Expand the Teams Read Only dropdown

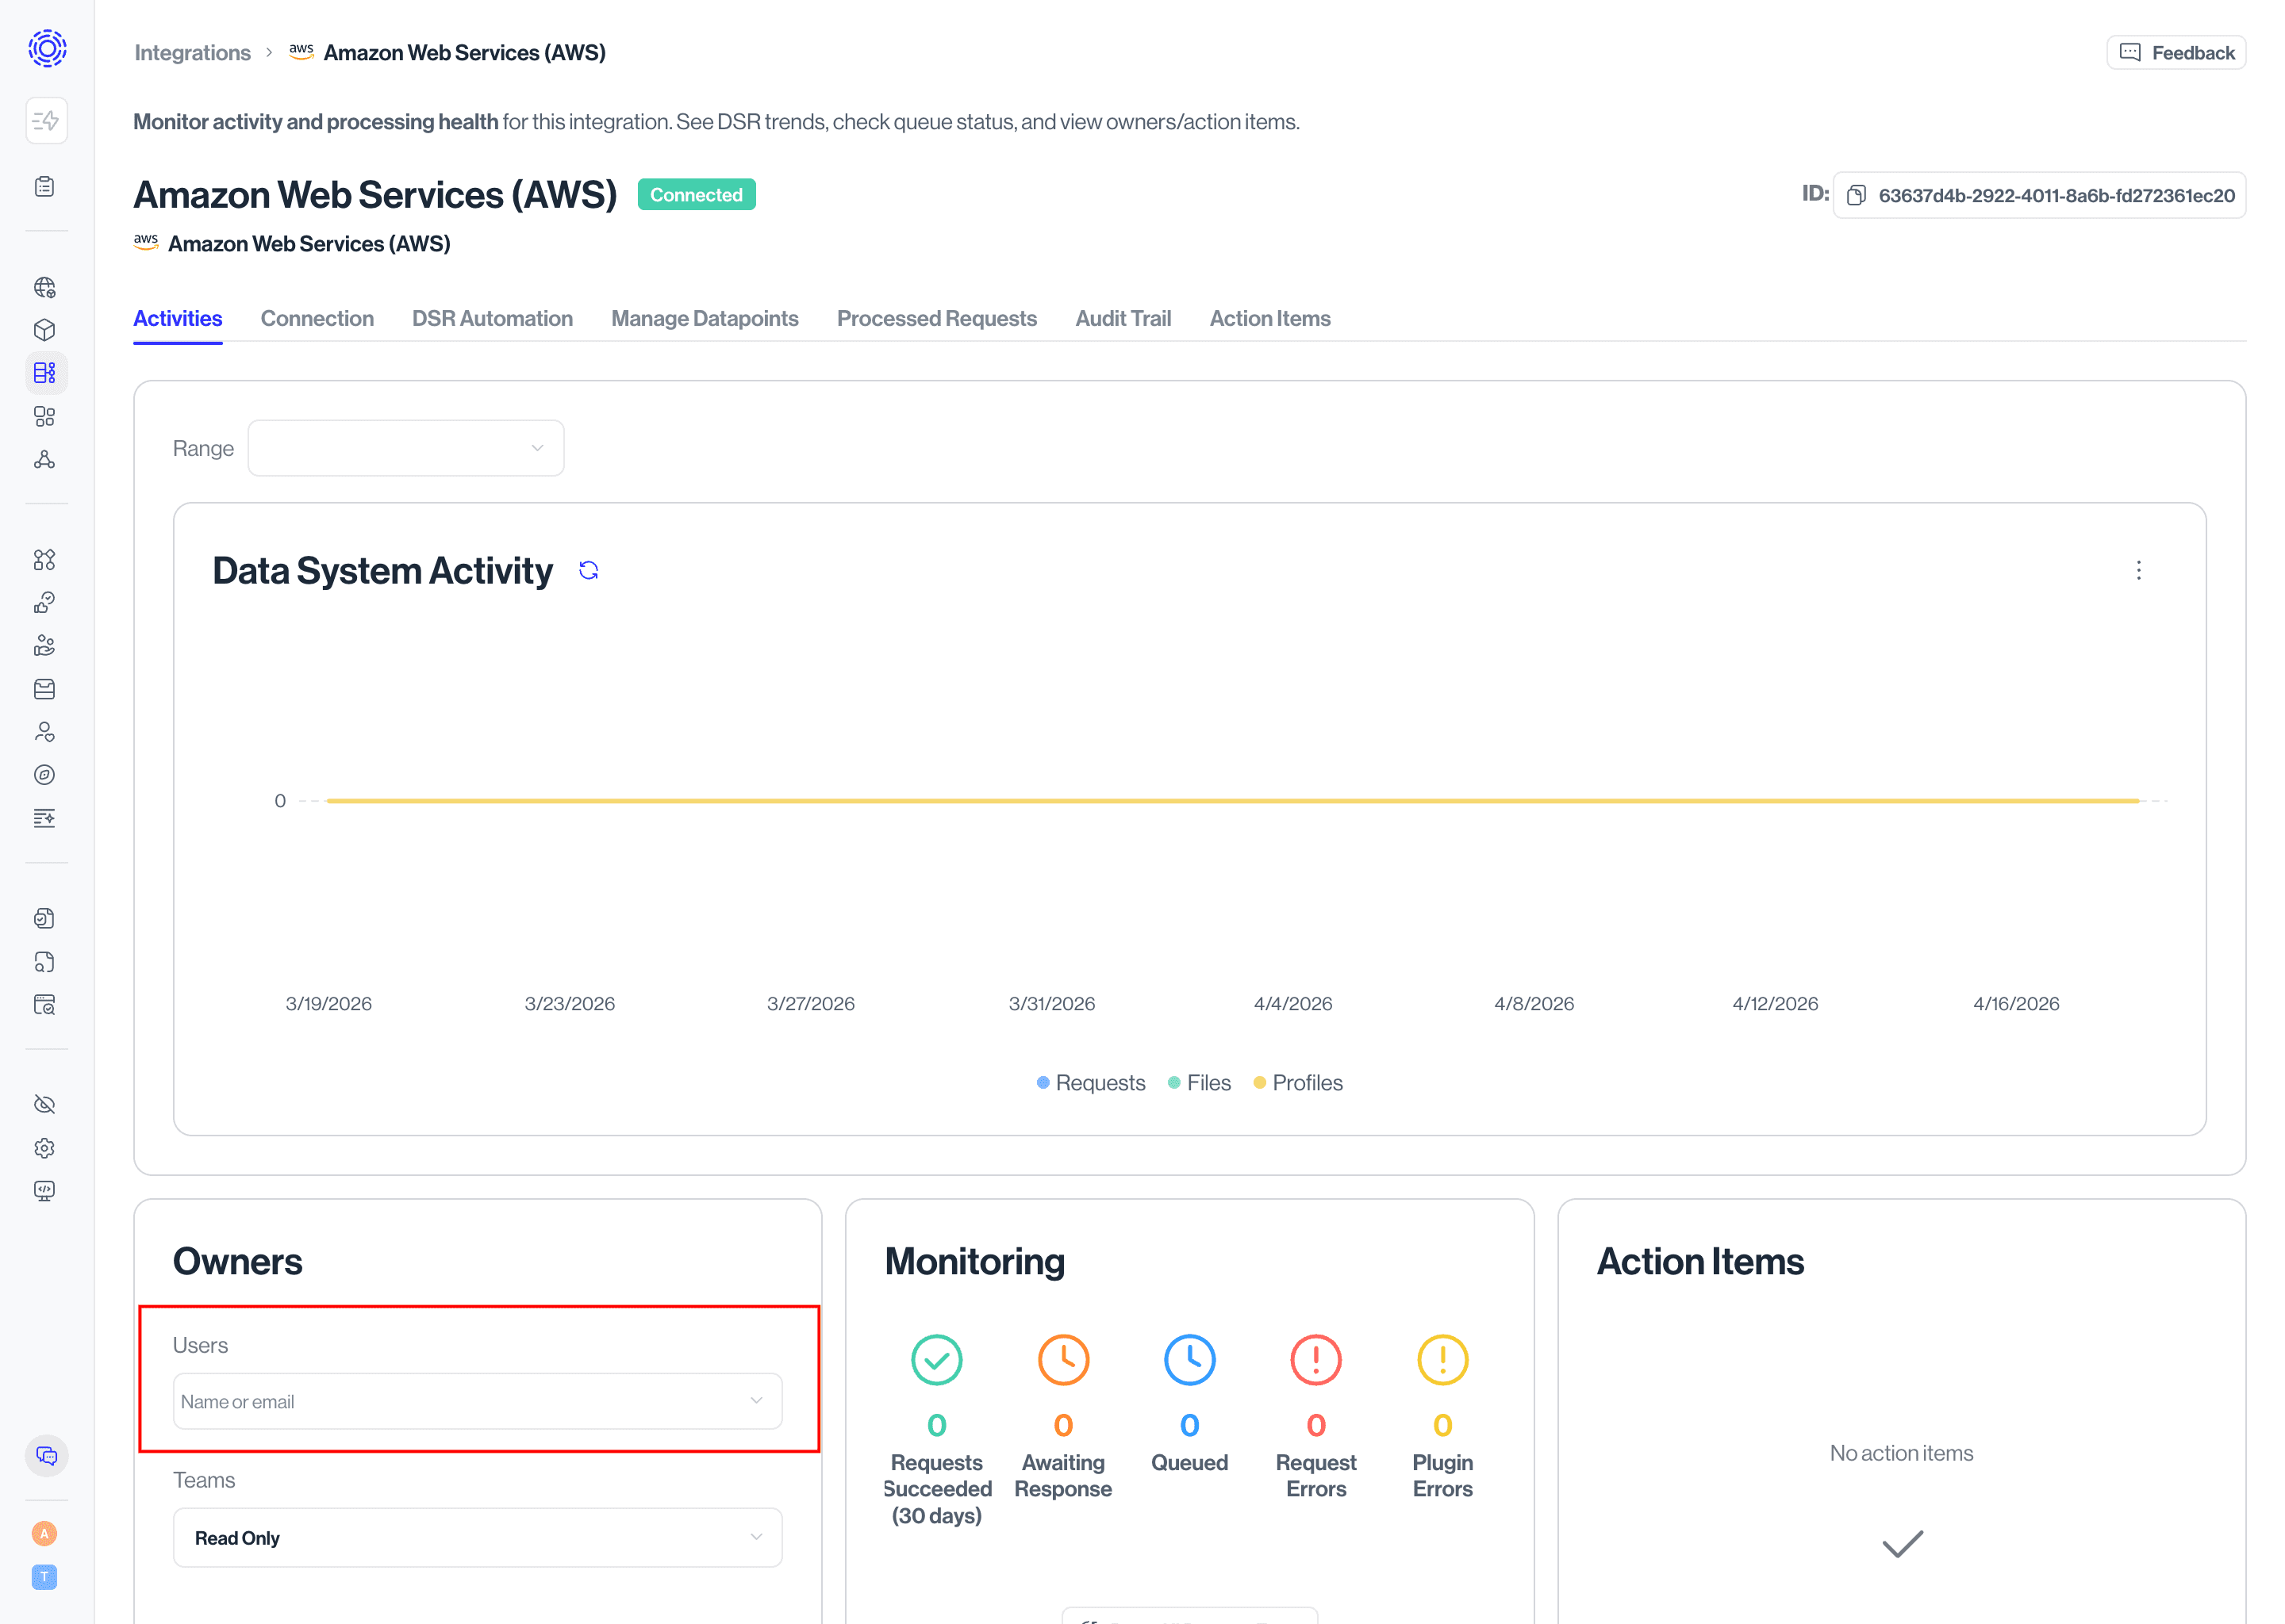pos(477,1538)
